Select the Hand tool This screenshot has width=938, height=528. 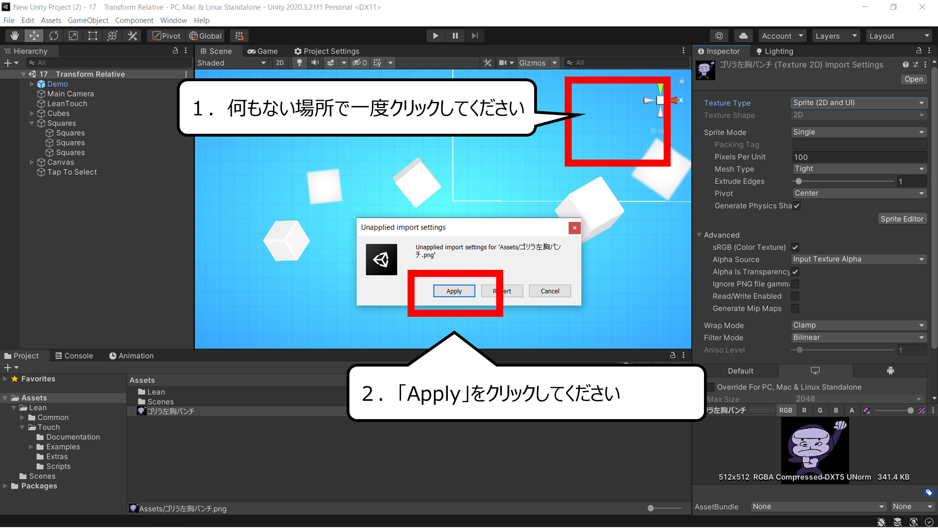15,36
